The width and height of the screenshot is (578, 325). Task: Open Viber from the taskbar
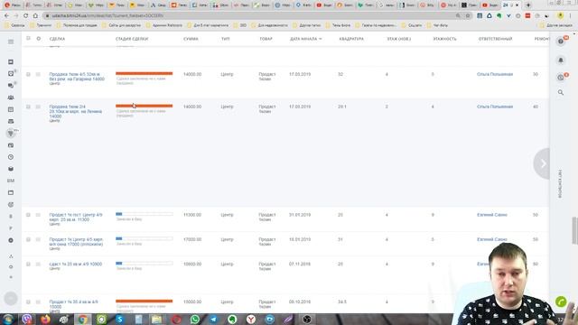pyautogui.click(x=26, y=319)
